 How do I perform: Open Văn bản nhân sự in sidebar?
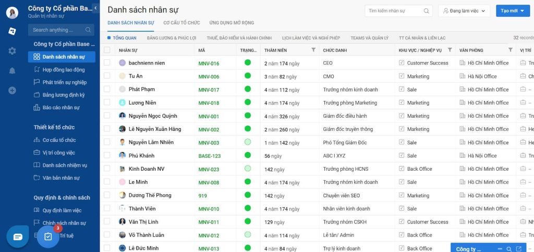coord(62,178)
